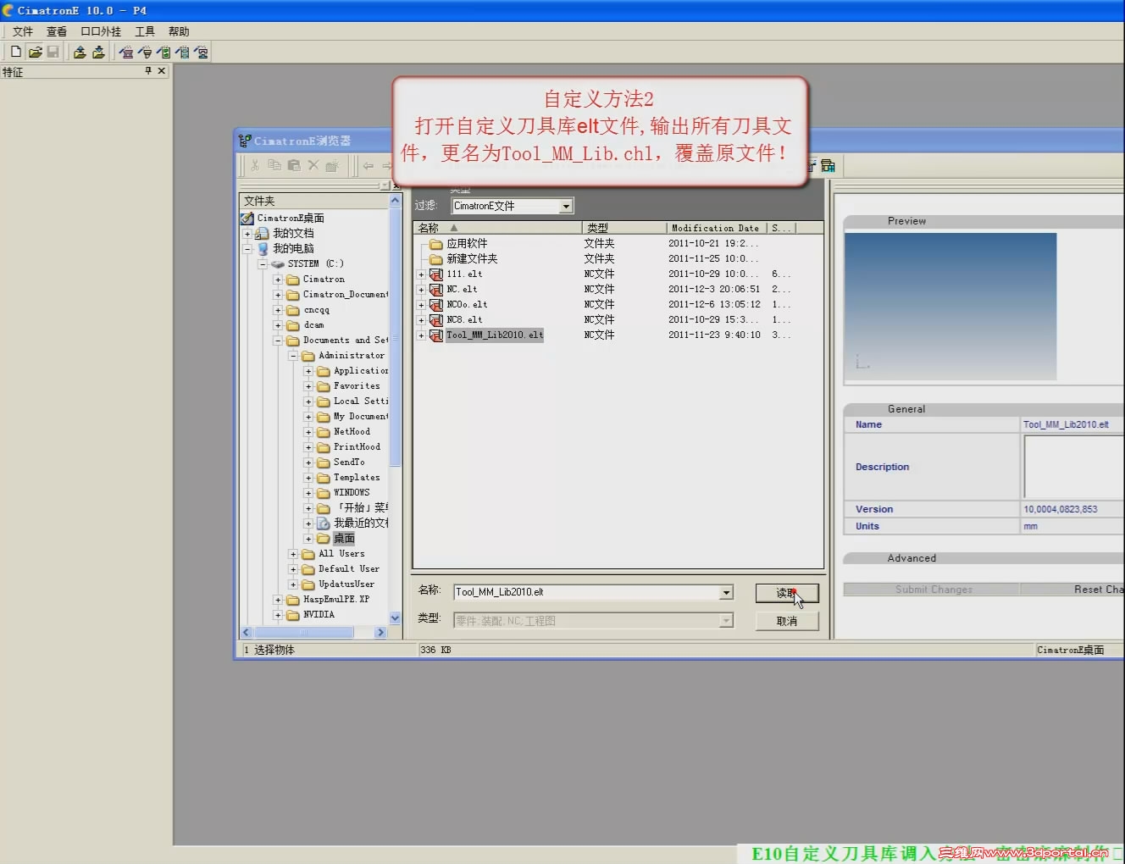1125x864 pixels.
Task: Sort file list by 类型 column header
Action: [x=624, y=228]
